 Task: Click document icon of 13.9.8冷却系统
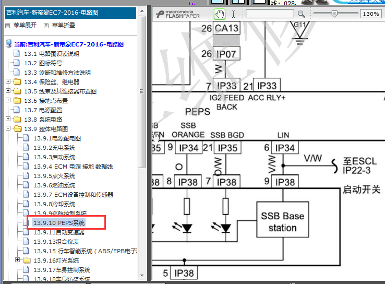pos(26,204)
